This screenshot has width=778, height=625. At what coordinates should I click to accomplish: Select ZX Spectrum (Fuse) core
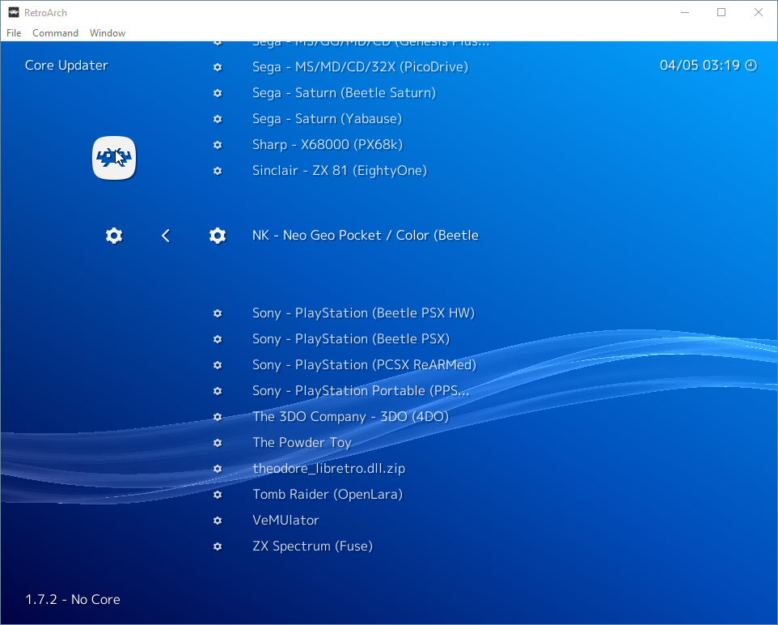pos(313,546)
